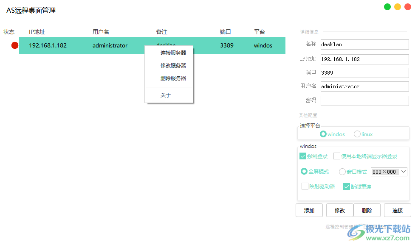Click the red status indicator dot

click(14, 45)
